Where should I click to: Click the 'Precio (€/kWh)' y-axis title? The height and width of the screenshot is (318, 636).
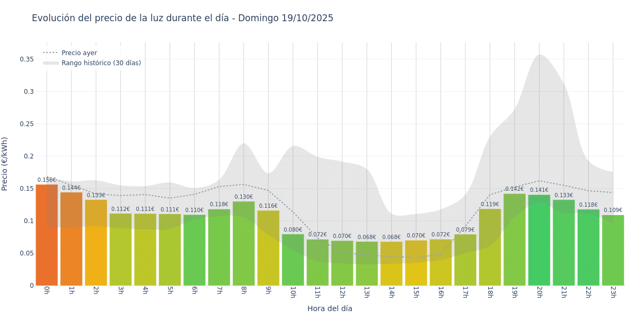point(5,164)
